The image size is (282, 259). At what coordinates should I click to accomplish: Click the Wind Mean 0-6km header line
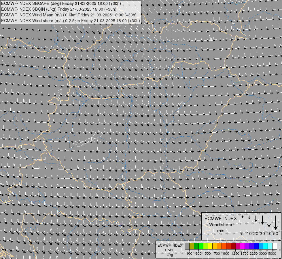[69, 15]
